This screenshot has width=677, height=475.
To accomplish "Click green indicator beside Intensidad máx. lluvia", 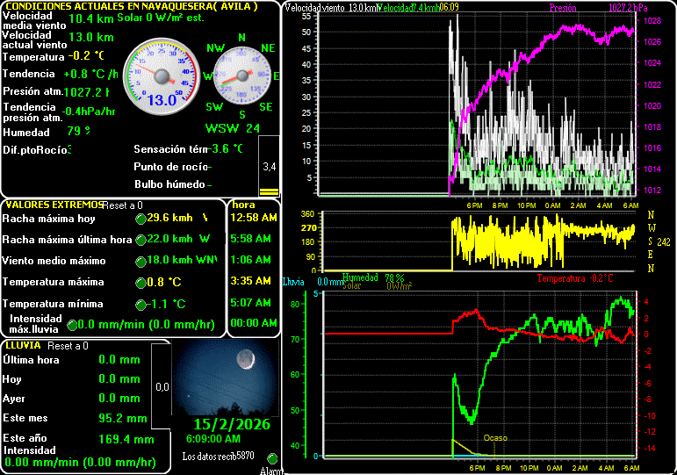I will tap(73, 325).
